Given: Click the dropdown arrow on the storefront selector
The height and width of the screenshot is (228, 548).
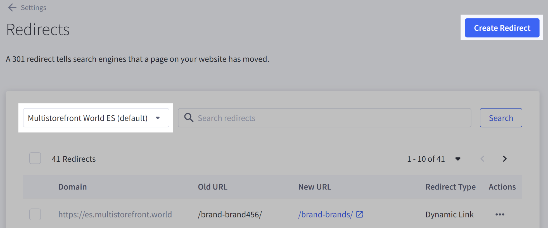Looking at the screenshot, I should (x=158, y=118).
